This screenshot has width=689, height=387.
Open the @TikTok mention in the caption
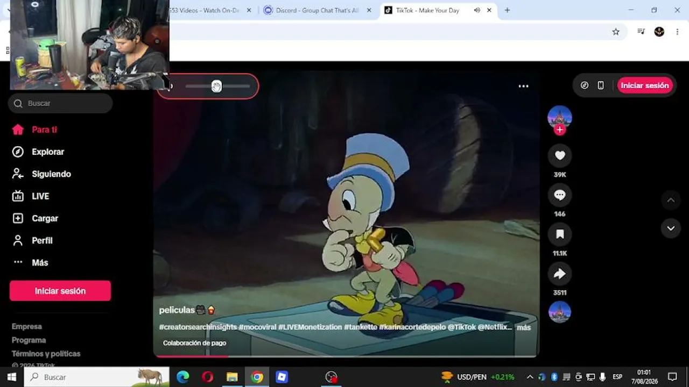click(x=462, y=327)
